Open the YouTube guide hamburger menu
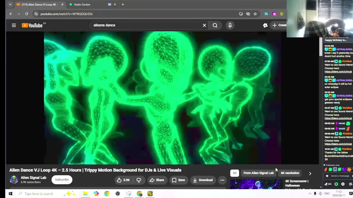This screenshot has height=198, width=353. (14, 25)
